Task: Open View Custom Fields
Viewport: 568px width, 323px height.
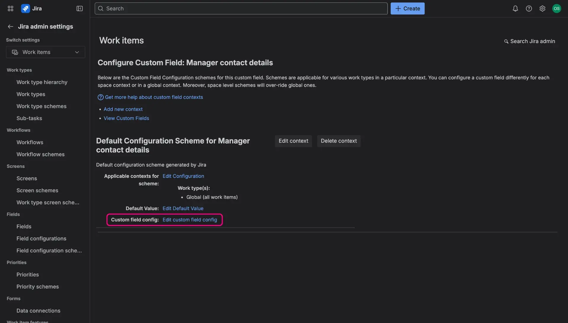Action: click(x=126, y=118)
